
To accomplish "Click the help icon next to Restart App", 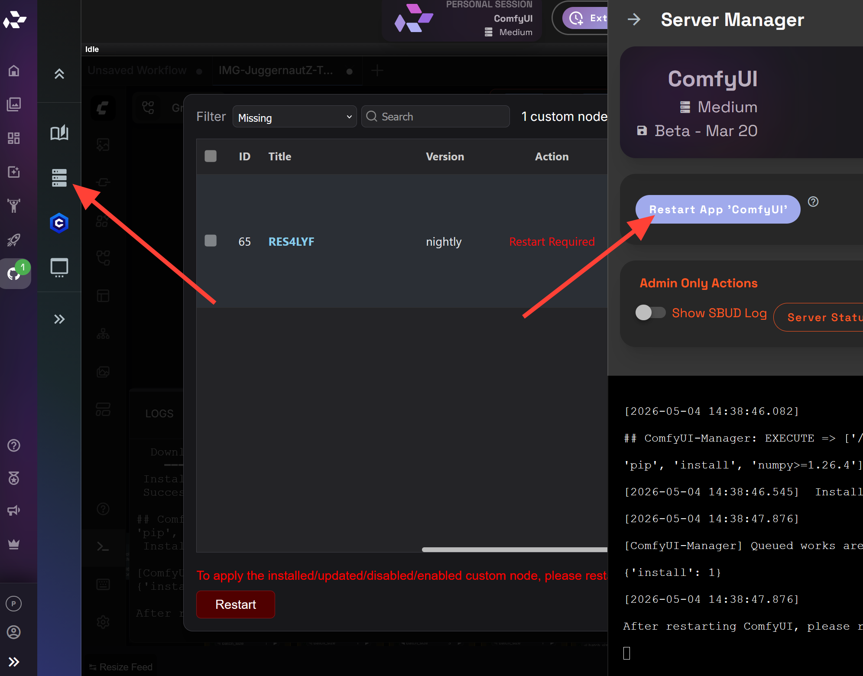I will pyautogui.click(x=813, y=201).
